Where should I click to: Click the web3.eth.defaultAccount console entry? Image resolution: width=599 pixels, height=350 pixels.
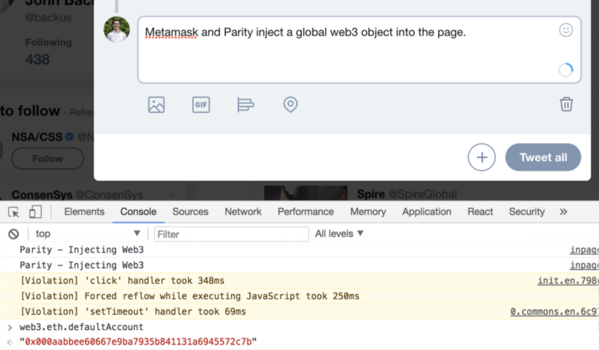82,327
